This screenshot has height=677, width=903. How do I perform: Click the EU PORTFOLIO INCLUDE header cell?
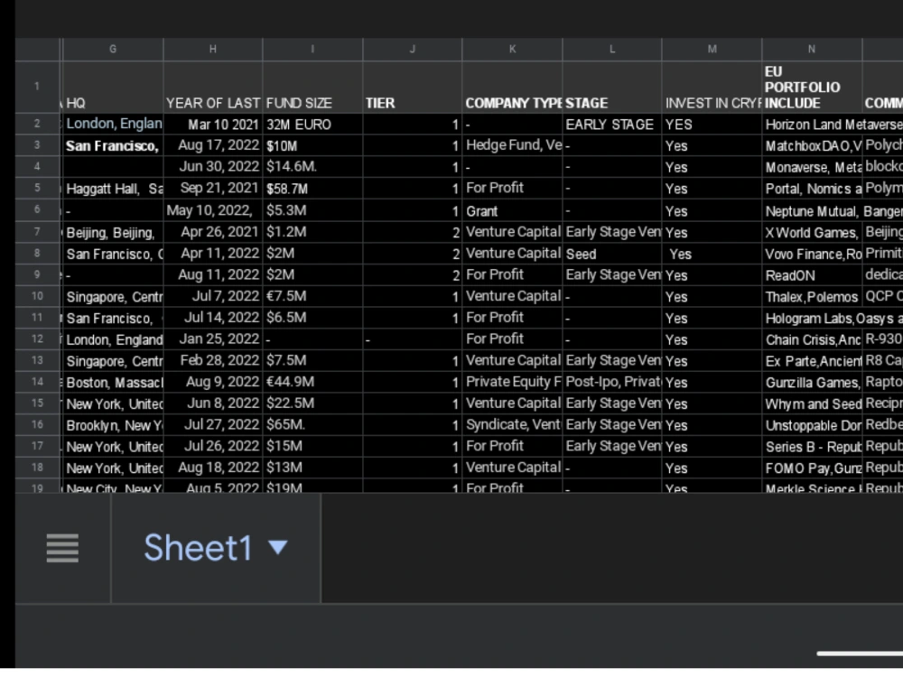tap(812, 88)
